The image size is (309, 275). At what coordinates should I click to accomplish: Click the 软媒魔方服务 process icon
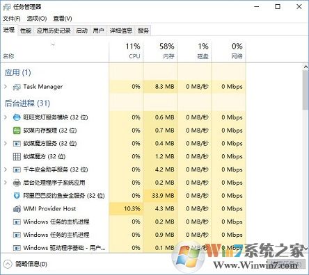click(17, 144)
